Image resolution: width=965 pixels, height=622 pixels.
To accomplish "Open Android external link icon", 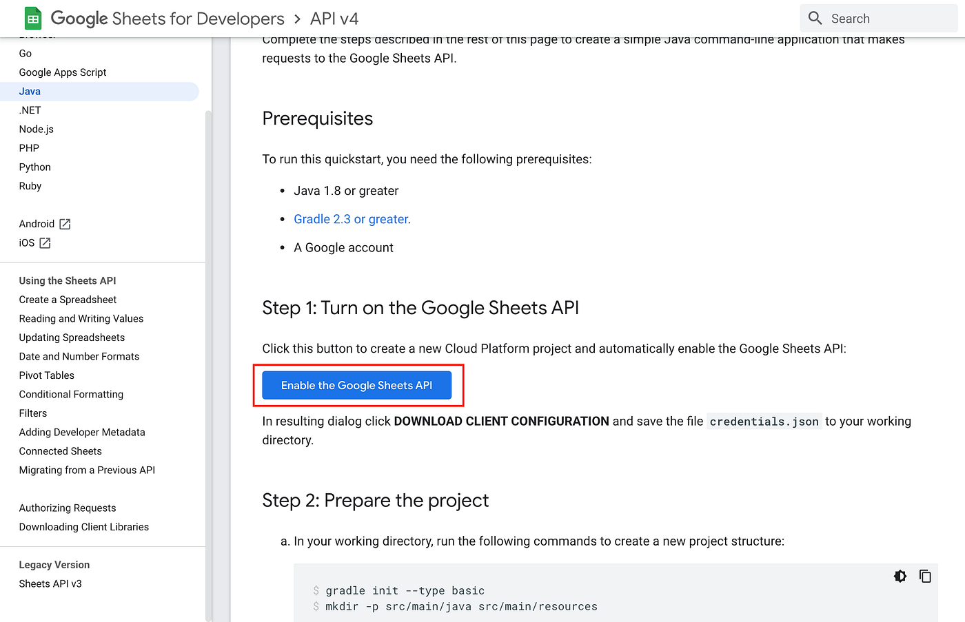I will [65, 224].
